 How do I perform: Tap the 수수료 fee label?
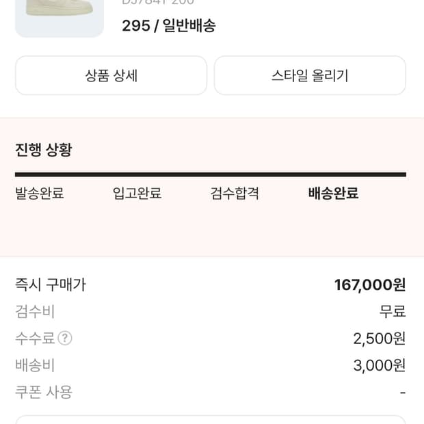35,338
